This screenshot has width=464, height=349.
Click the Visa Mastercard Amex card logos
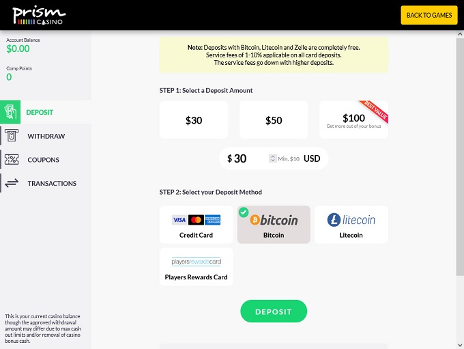pyautogui.click(x=196, y=220)
